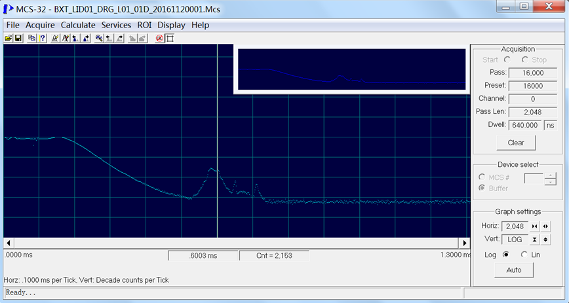The image size is (569, 303).
Task: Toggle the rectangle zoom window icon
Action: tap(170, 38)
